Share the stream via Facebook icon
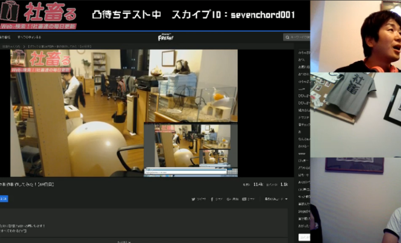401x243 pixels. (215, 199)
